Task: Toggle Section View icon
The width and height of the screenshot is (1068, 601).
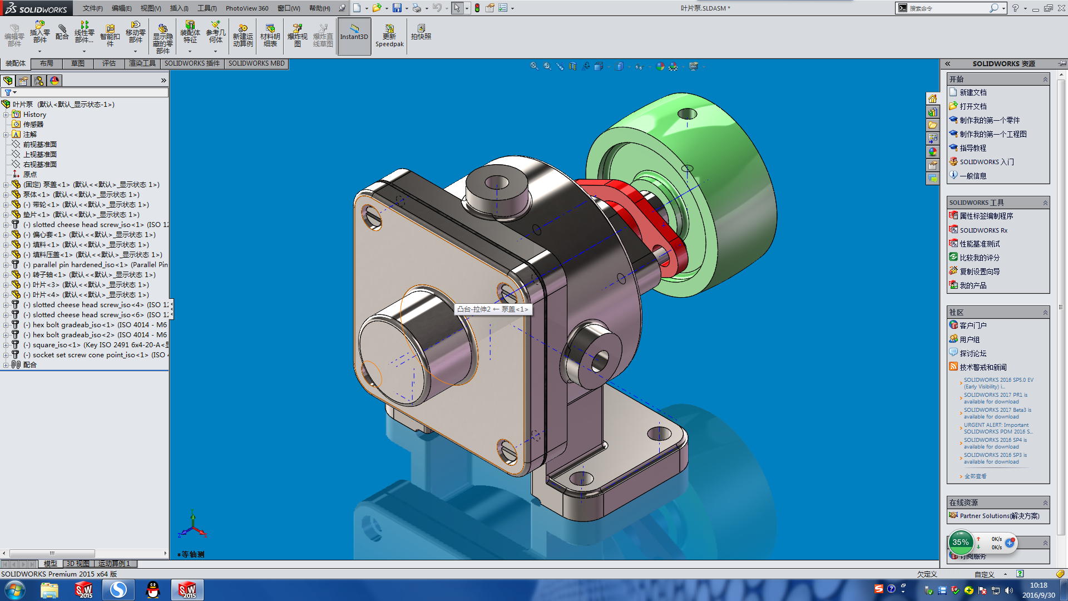Action: point(573,66)
